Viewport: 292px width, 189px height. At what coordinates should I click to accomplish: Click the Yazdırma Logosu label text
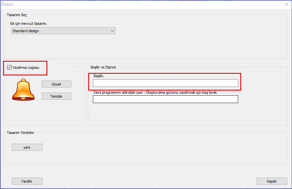point(26,67)
